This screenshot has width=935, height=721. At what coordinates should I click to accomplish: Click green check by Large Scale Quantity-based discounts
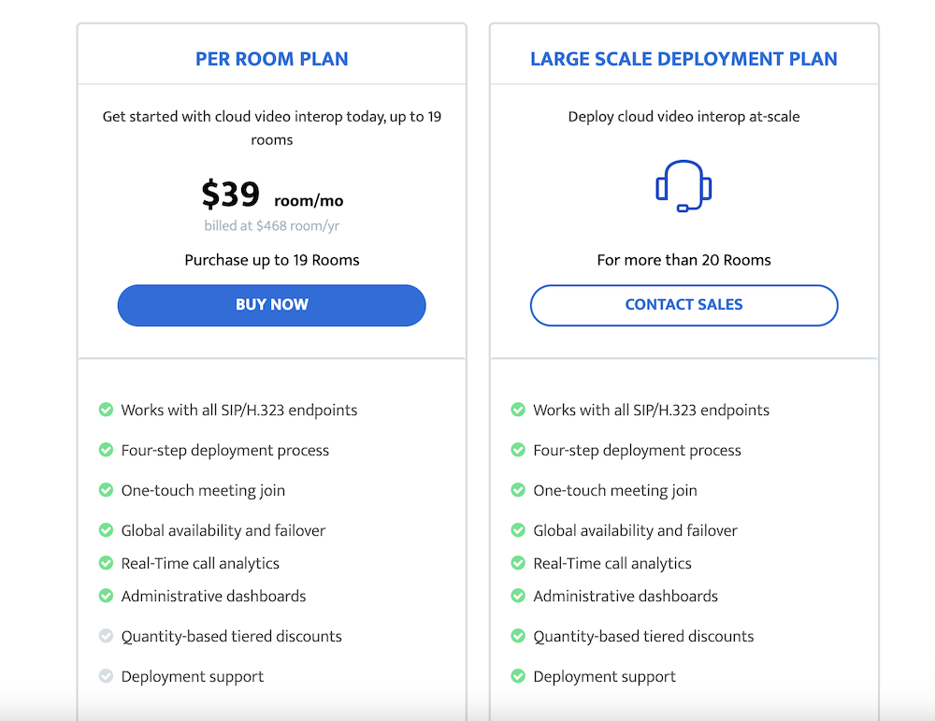(518, 636)
